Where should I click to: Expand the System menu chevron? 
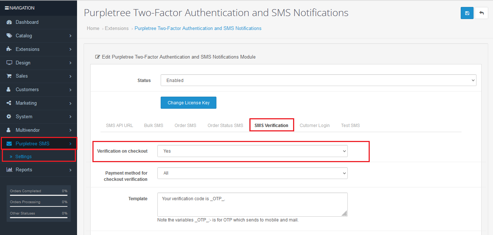click(70, 117)
